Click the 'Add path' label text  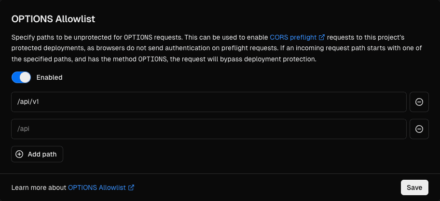[x=42, y=154]
